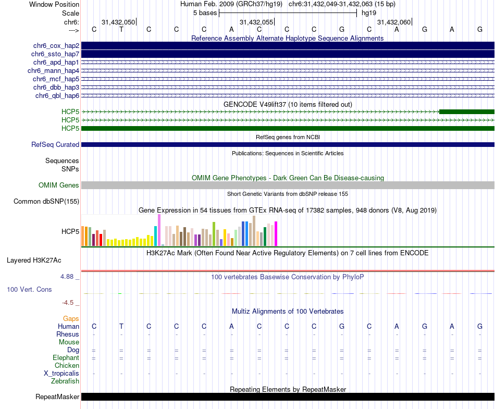This screenshot has width=495, height=409.
Task: Click the tall violet bar in GTEx chart
Action: pos(159,230)
